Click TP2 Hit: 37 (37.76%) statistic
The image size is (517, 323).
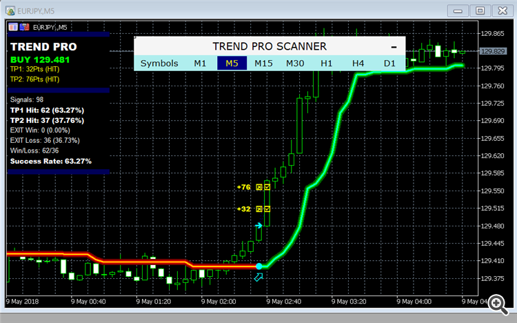[x=47, y=120]
